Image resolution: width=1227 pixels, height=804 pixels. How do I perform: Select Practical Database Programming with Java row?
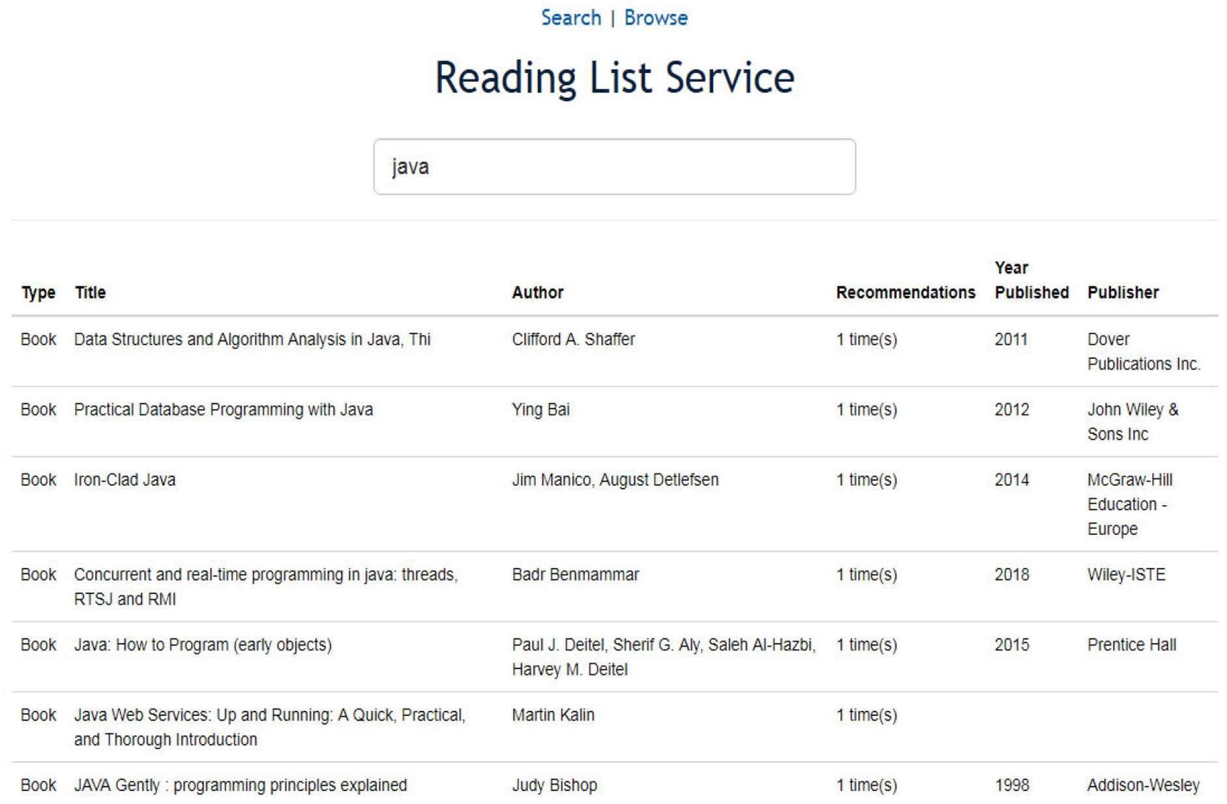[x=614, y=422]
